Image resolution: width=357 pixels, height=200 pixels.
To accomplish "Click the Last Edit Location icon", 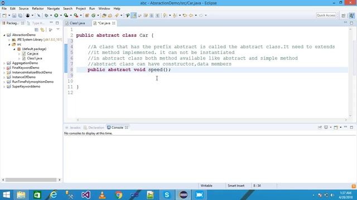I will [x=185, y=16].
